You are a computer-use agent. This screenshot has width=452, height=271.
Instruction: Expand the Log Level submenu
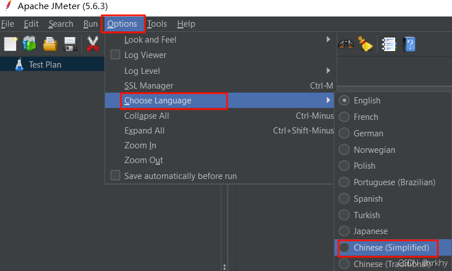coord(219,70)
